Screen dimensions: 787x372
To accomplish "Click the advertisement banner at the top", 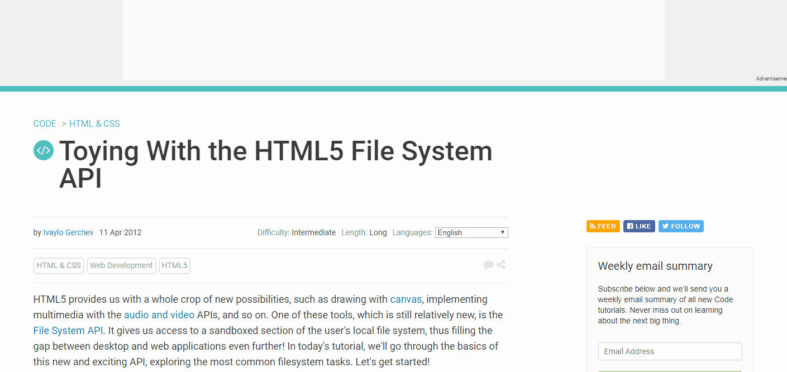I will point(393,40).
